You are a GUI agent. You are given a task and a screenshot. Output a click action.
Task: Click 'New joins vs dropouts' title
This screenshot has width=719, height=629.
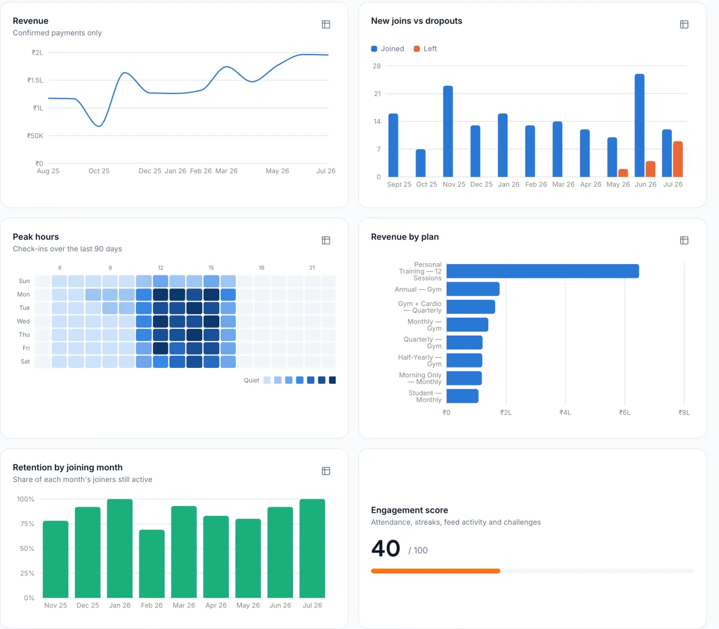(417, 21)
